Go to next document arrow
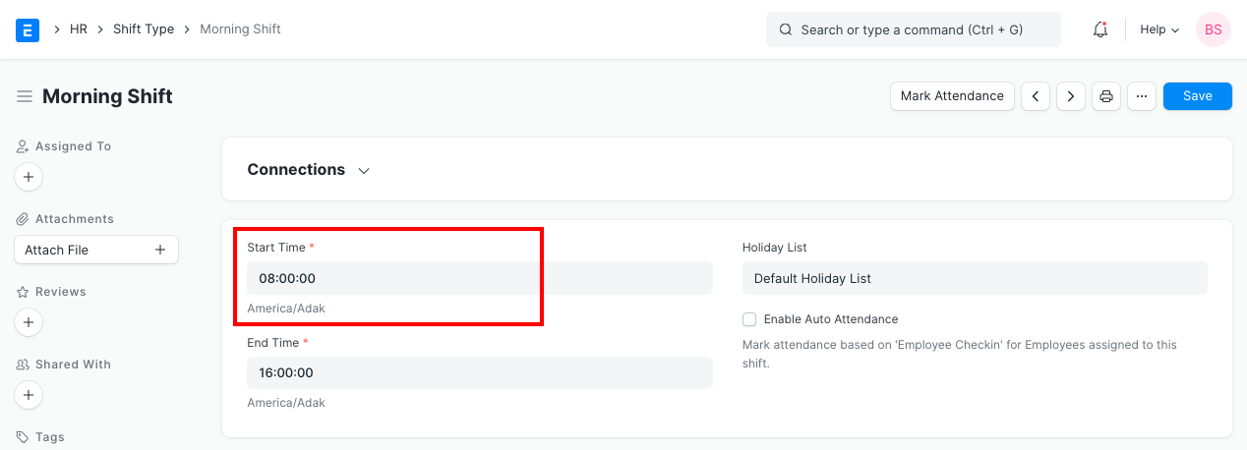 pos(1070,96)
